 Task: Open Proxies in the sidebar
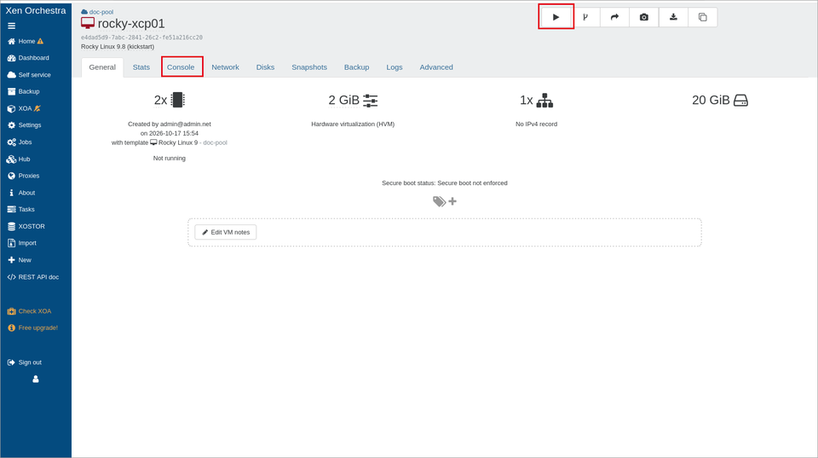24,176
